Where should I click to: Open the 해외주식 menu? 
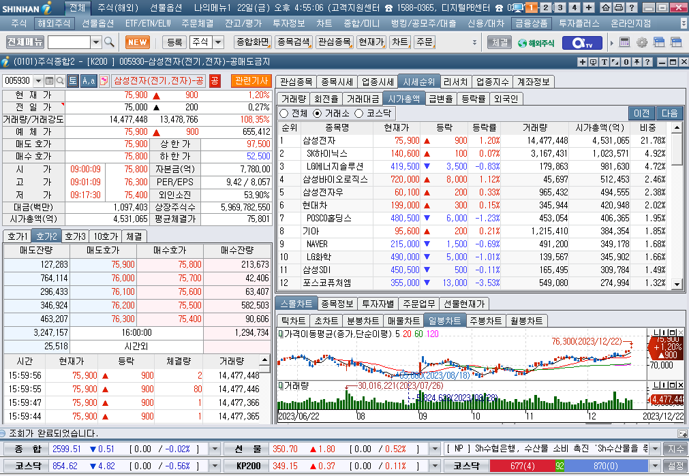(54, 24)
